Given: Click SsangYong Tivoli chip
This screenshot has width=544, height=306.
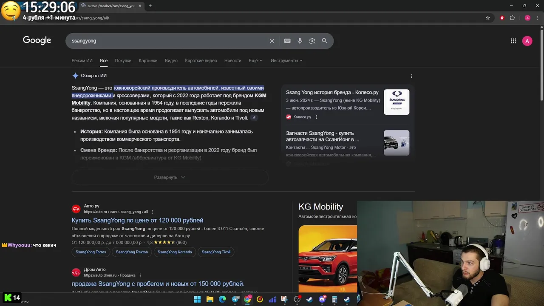Looking at the screenshot, I should pyautogui.click(x=216, y=252).
